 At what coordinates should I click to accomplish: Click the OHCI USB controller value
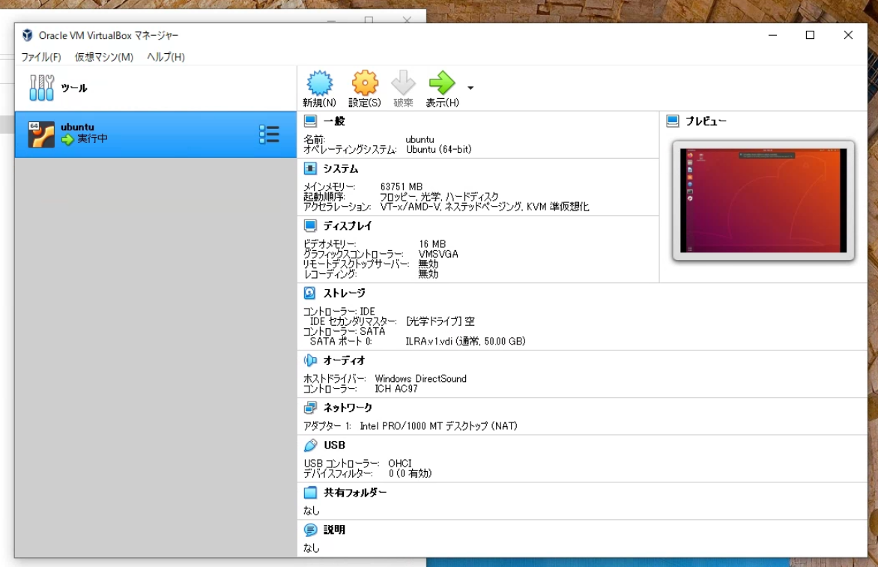pyautogui.click(x=400, y=464)
